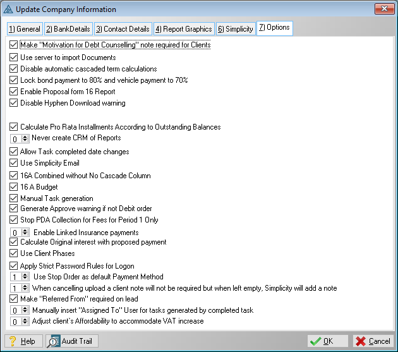Adjust the Never create CRM of Reports spinner

(x=25, y=138)
